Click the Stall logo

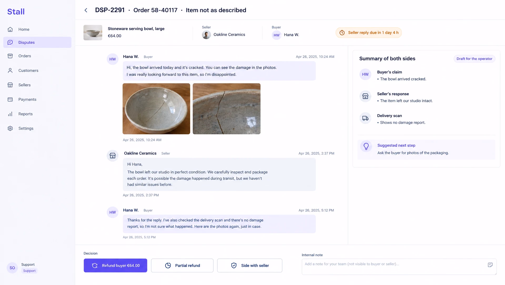click(16, 12)
